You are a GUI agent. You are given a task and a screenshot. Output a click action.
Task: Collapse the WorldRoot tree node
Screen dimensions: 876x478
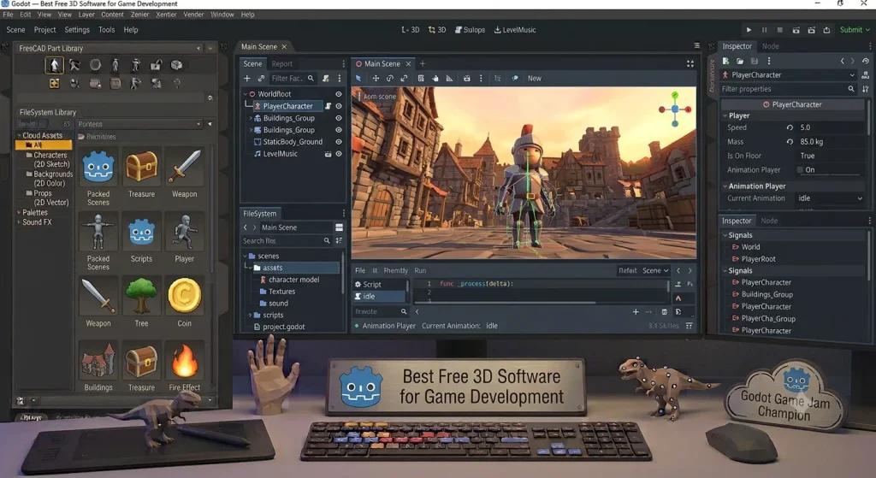(x=246, y=94)
